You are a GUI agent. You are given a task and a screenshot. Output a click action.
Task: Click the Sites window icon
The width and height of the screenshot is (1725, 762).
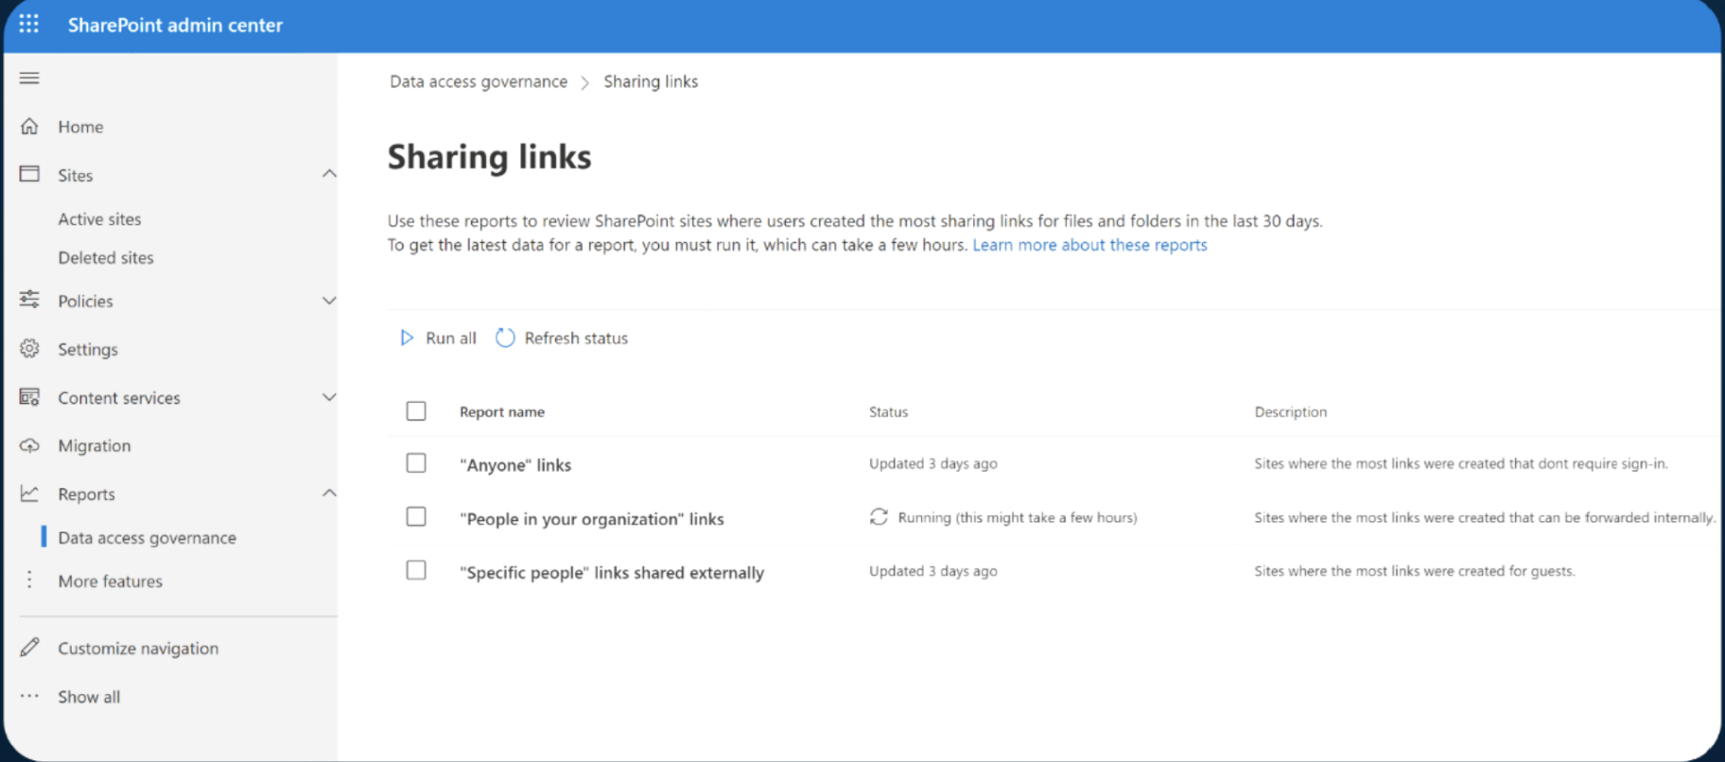click(x=29, y=174)
